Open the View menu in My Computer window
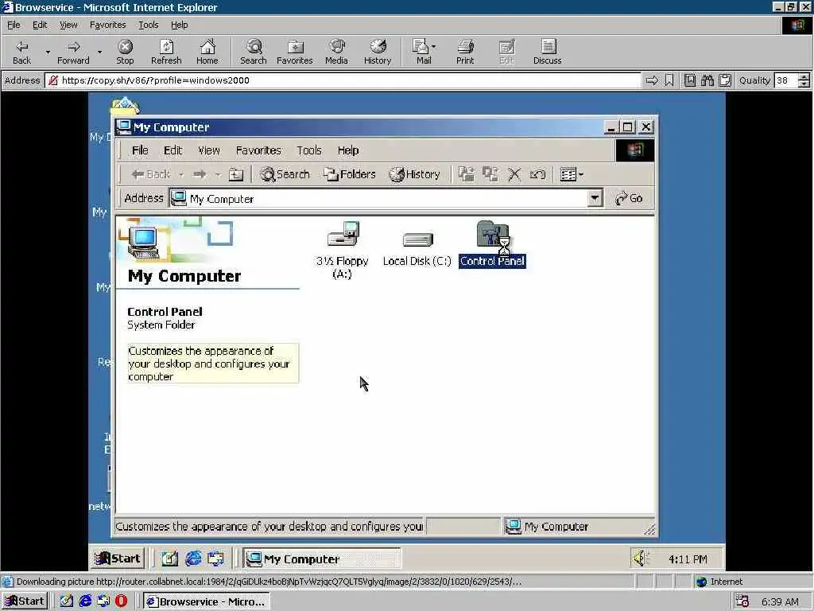The height and width of the screenshot is (611, 814). pyautogui.click(x=209, y=150)
